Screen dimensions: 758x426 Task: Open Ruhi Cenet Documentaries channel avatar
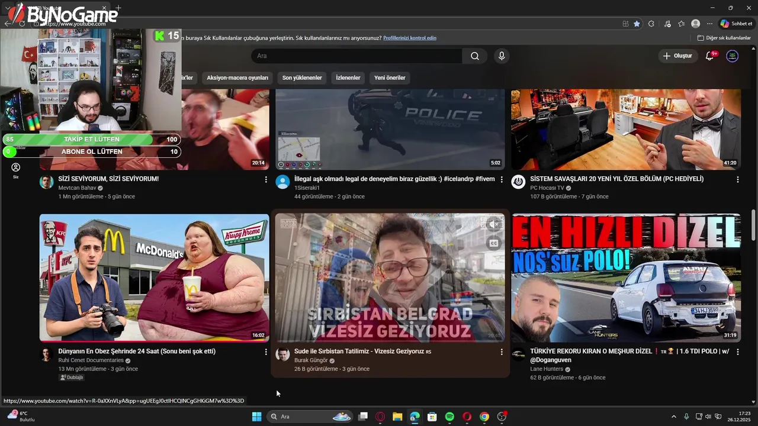(47, 355)
